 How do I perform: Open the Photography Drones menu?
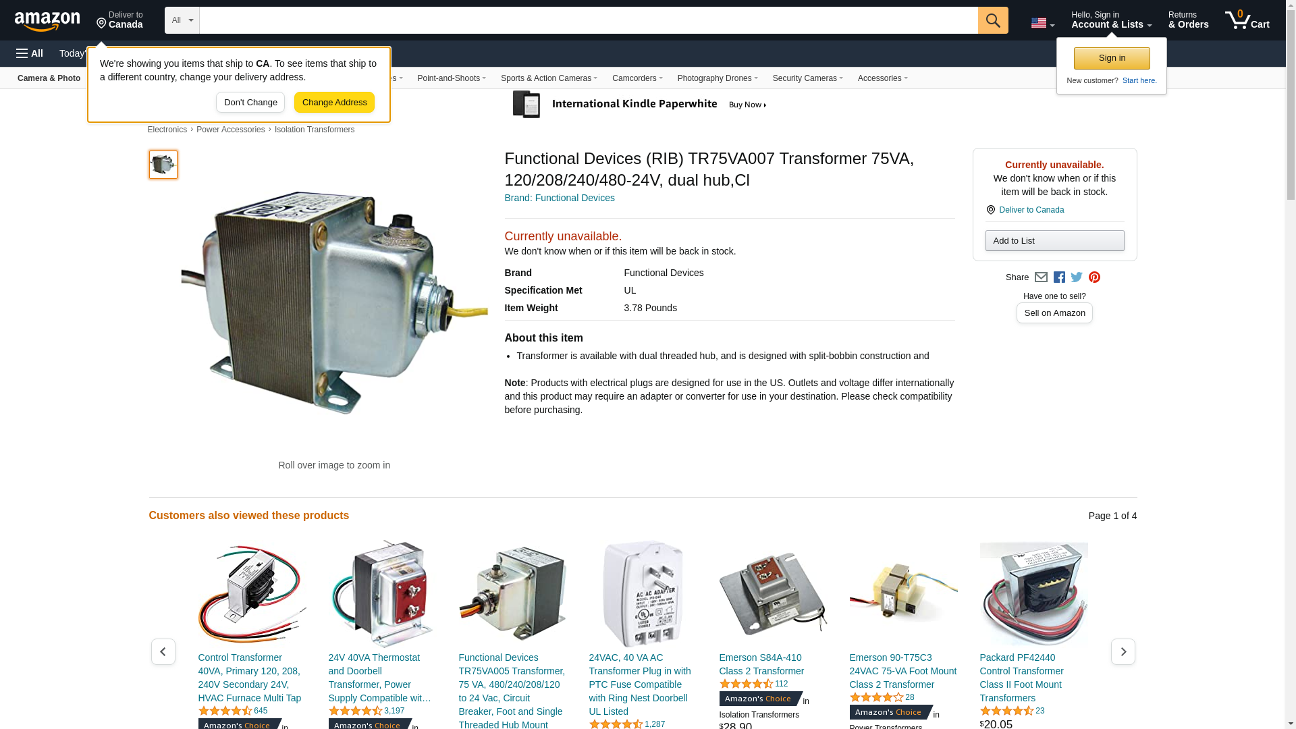(x=718, y=78)
